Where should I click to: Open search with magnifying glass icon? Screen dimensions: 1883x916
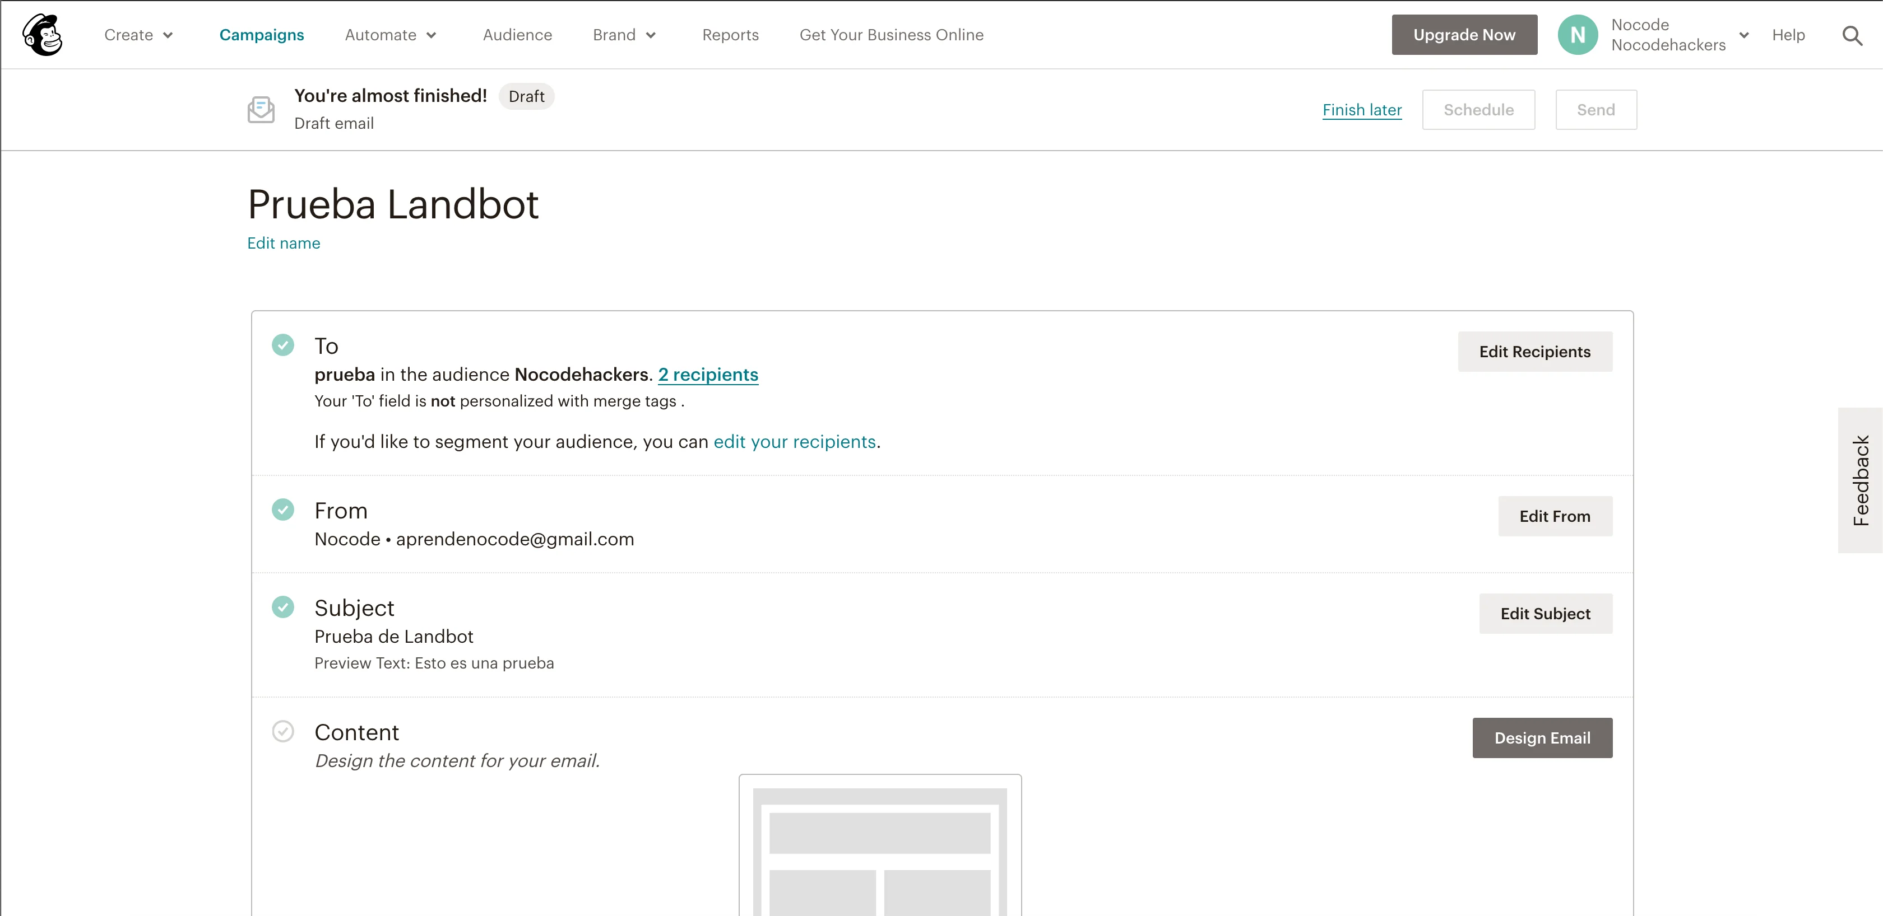tap(1852, 35)
